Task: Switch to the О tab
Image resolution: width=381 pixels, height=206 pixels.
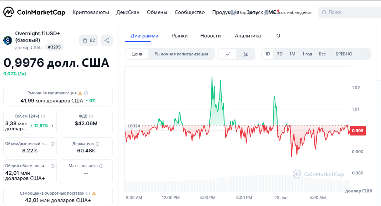Action: tap(278, 36)
